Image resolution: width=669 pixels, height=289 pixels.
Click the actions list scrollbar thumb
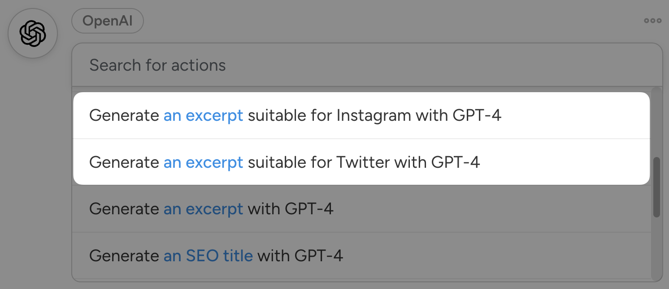click(656, 187)
